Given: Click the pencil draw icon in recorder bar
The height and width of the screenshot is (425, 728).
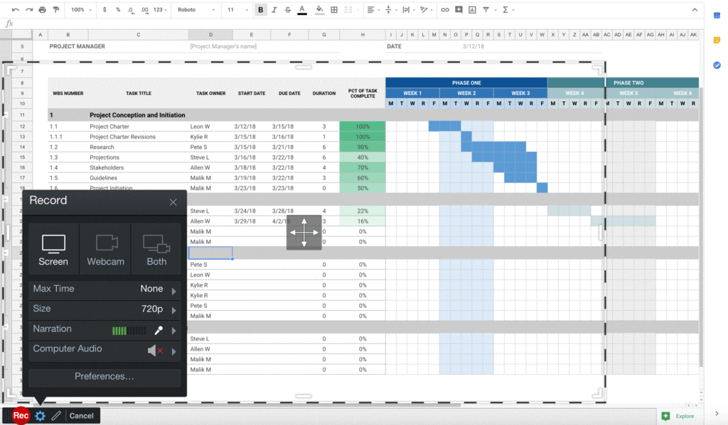Looking at the screenshot, I should coord(56,416).
